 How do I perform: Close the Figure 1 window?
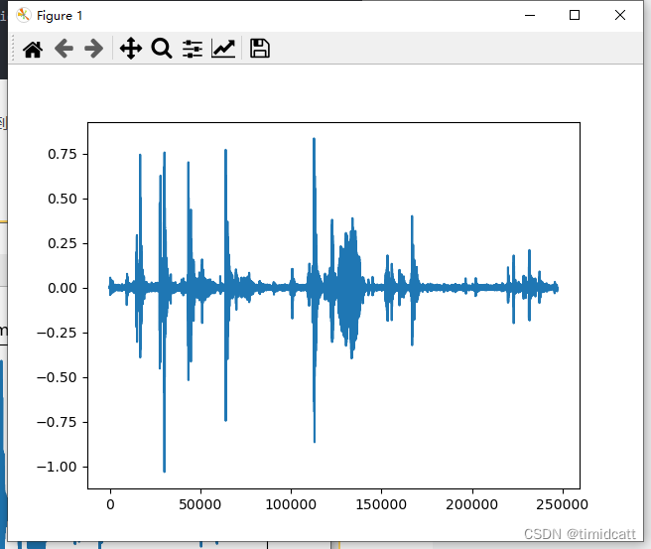pyautogui.click(x=620, y=15)
